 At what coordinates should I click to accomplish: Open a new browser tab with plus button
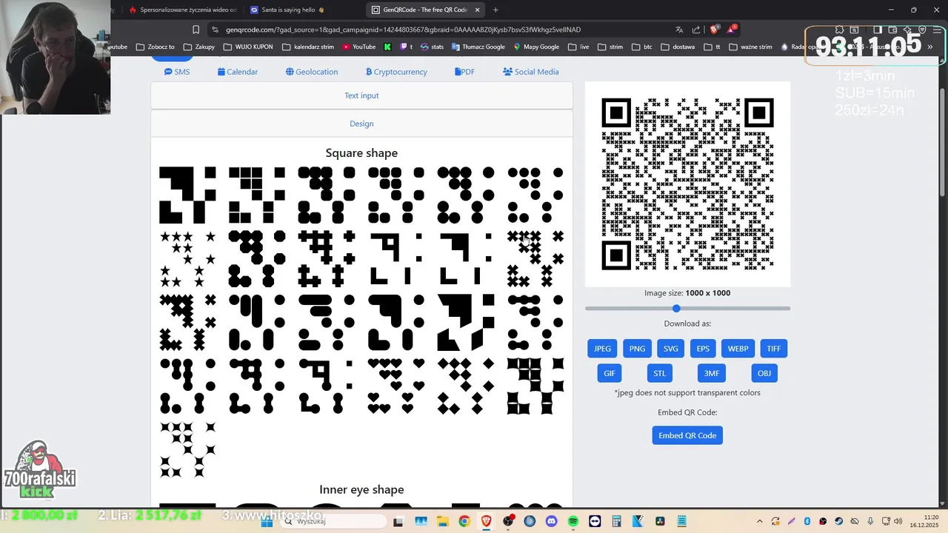[495, 10]
